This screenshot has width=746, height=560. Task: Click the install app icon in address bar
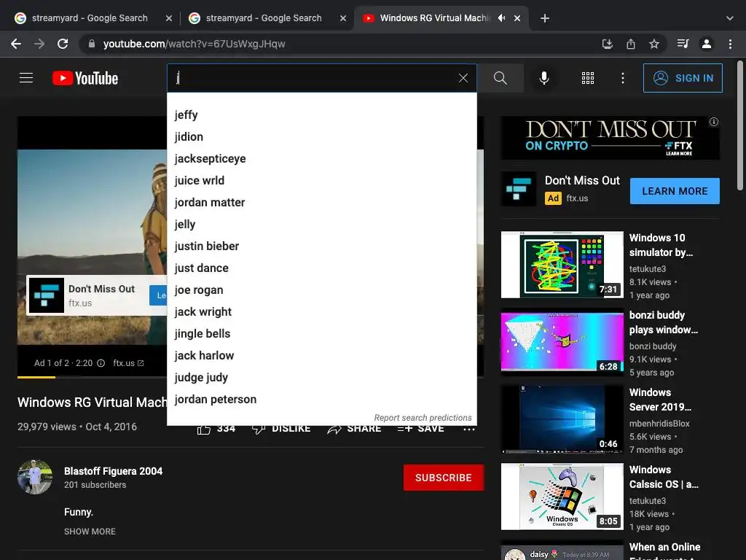pos(607,44)
